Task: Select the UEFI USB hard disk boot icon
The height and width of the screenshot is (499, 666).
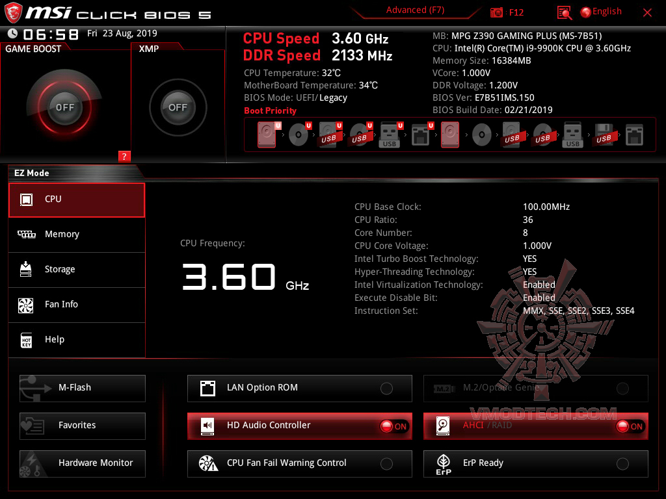Action: click(x=330, y=135)
